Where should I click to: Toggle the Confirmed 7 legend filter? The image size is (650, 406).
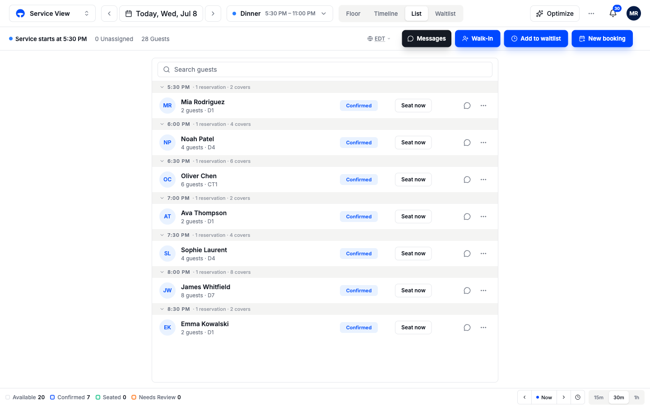click(70, 397)
